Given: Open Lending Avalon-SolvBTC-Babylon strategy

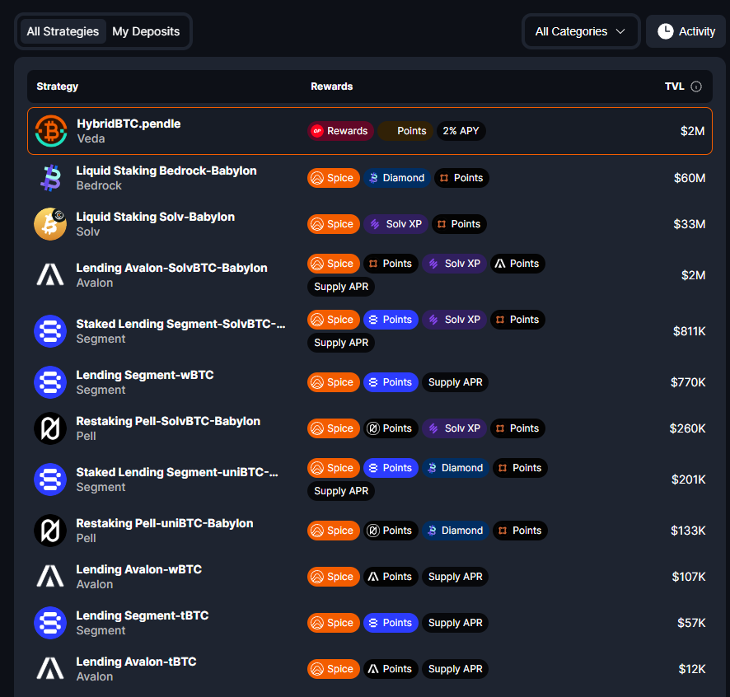Looking at the screenshot, I should pyautogui.click(x=172, y=269).
